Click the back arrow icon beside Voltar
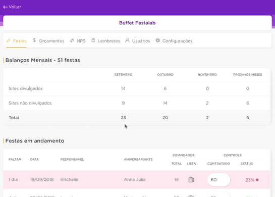The width and height of the screenshot is (275, 197). click(x=5, y=7)
